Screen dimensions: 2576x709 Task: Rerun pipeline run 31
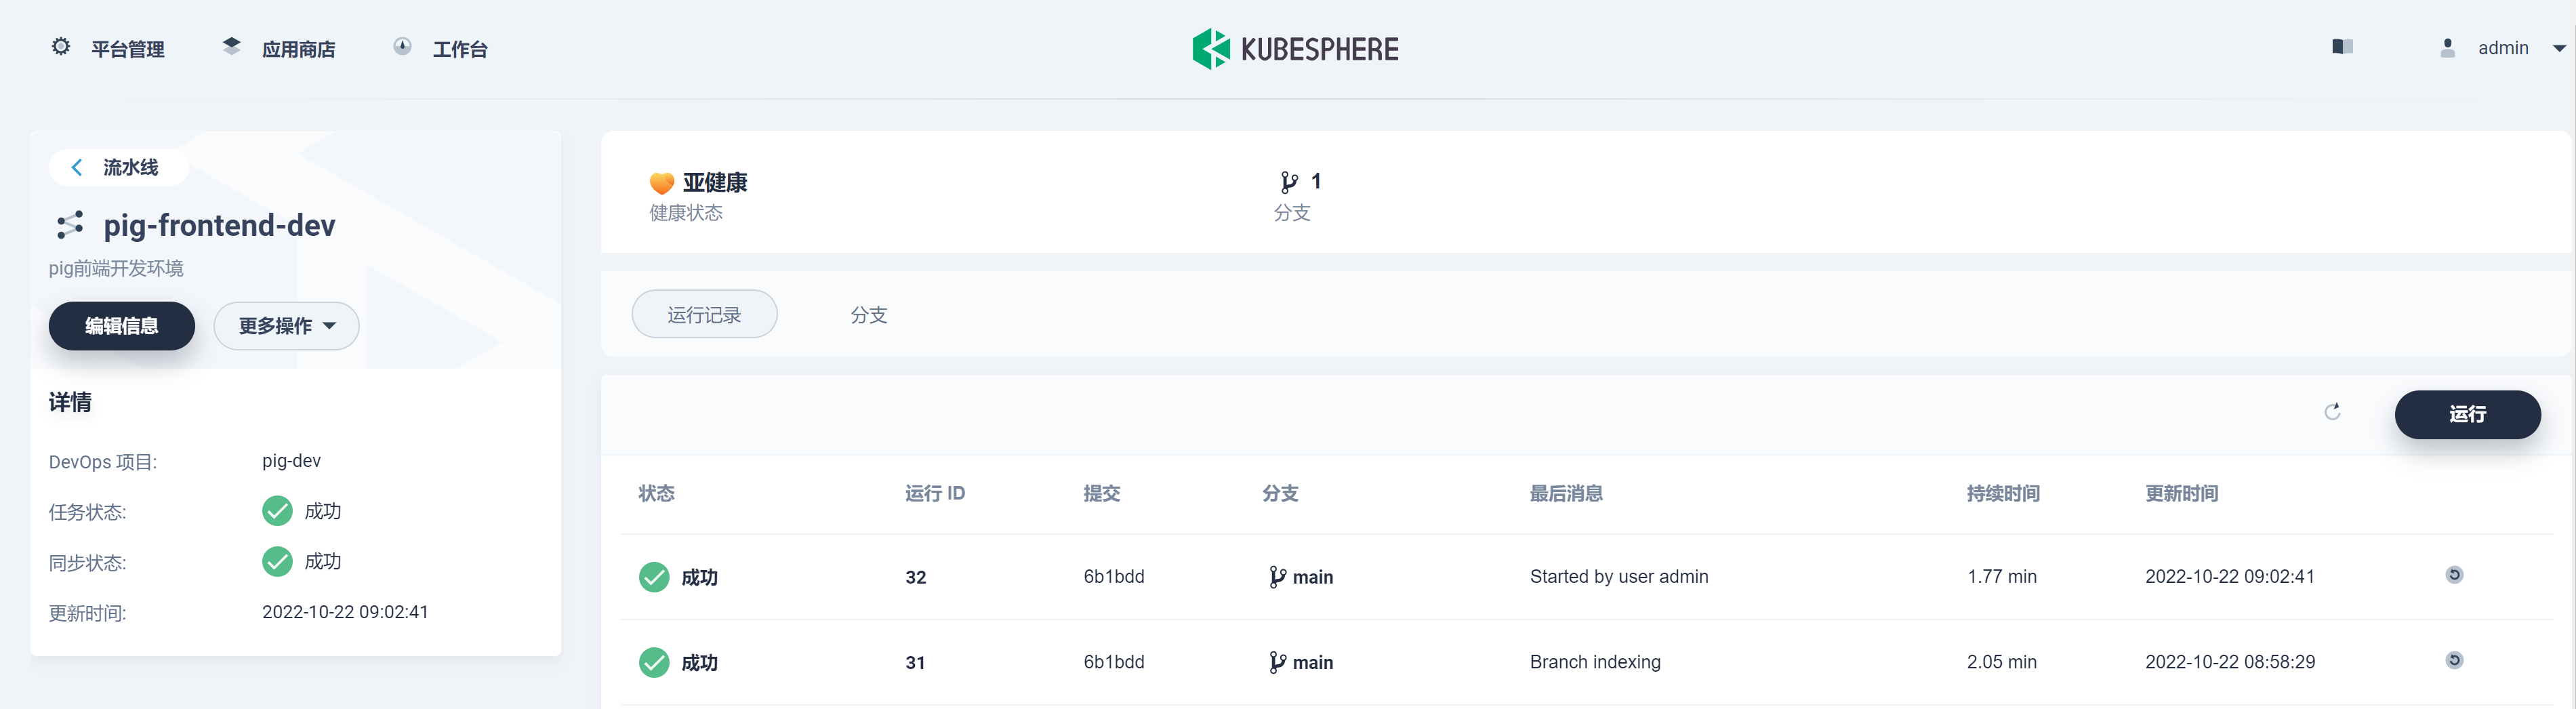pos(2454,660)
